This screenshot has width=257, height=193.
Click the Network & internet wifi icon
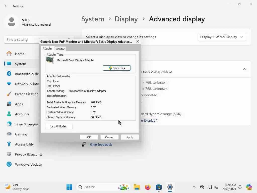(x=9, y=84)
